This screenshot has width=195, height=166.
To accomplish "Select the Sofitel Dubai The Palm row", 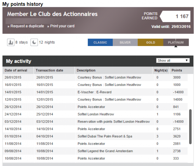I will click(105, 136).
